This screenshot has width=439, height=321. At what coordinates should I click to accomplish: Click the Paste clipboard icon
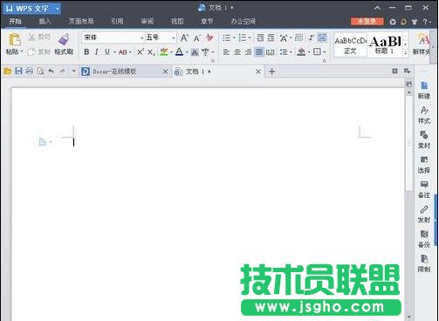[x=15, y=39]
